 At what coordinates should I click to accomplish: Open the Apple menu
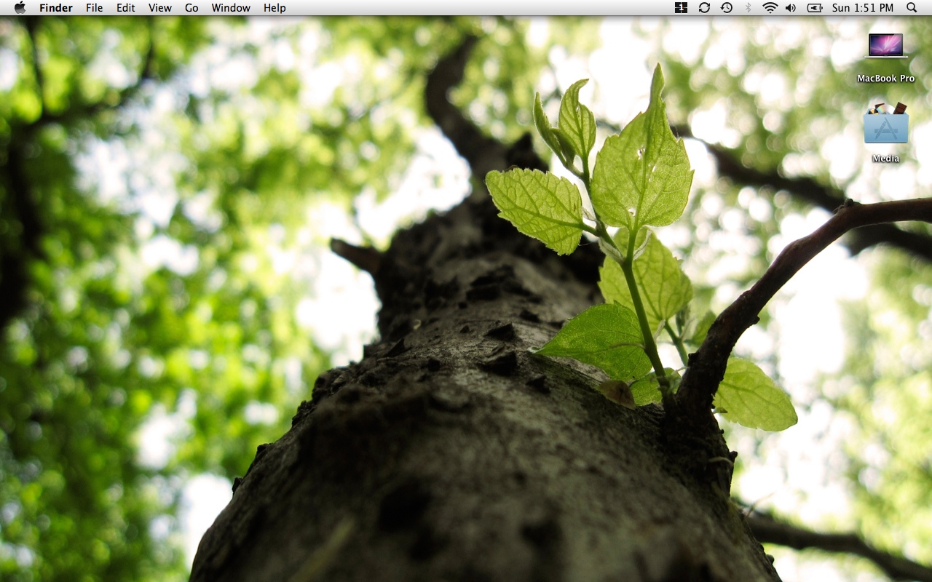pyautogui.click(x=20, y=8)
